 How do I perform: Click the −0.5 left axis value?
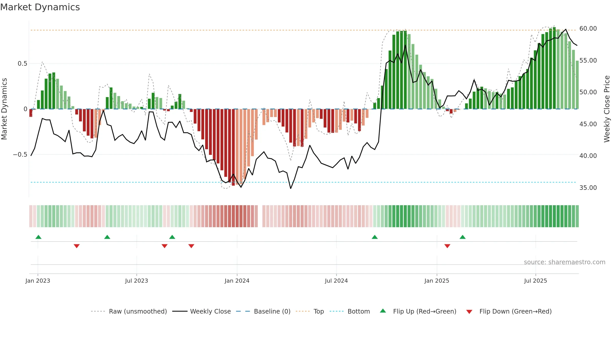[x=20, y=155]
